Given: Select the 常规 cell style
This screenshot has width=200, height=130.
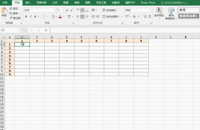Looking at the screenshot, I should (188, 10).
